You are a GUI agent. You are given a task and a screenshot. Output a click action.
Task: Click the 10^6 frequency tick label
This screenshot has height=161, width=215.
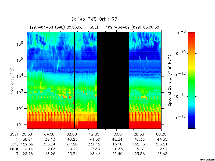pos(19,44)
